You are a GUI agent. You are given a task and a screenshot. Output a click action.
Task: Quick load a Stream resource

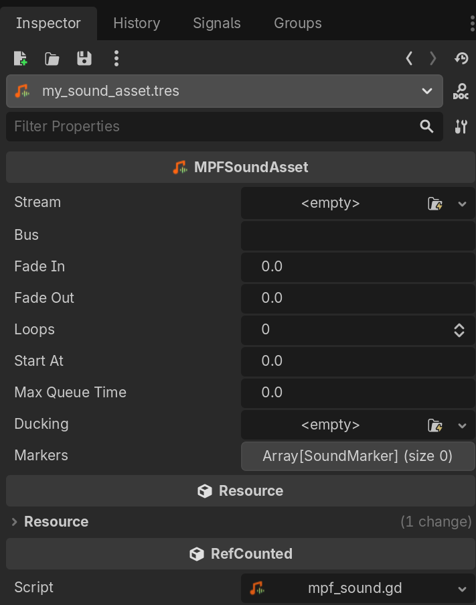point(435,204)
